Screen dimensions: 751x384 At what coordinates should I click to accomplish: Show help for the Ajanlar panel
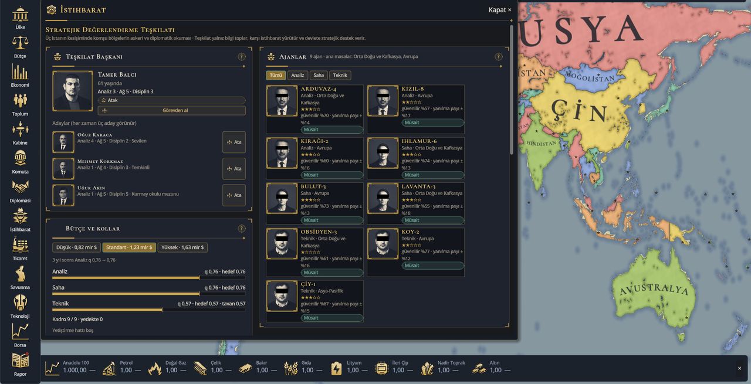coord(499,57)
